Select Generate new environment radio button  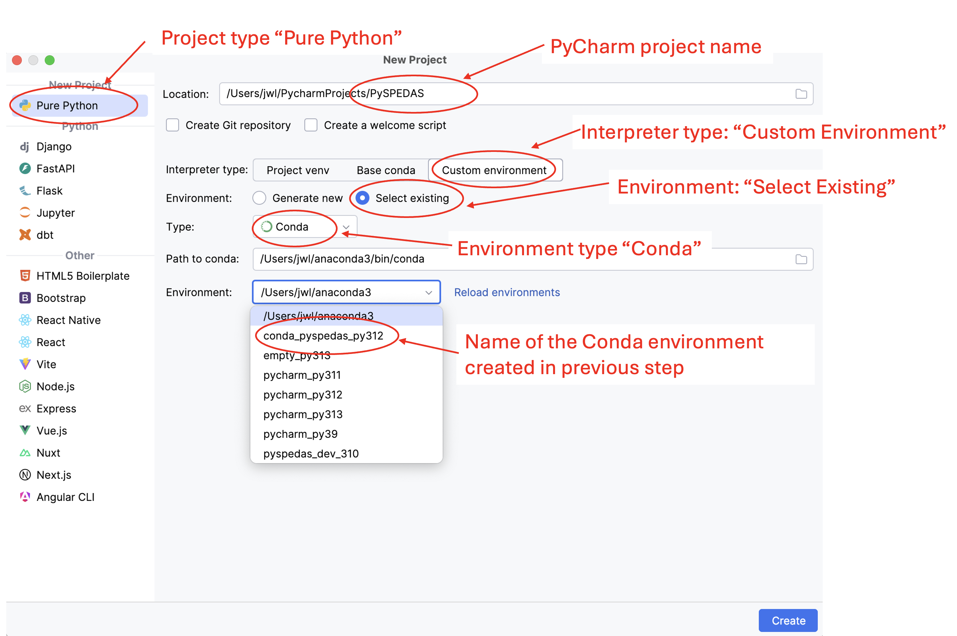pyautogui.click(x=259, y=198)
